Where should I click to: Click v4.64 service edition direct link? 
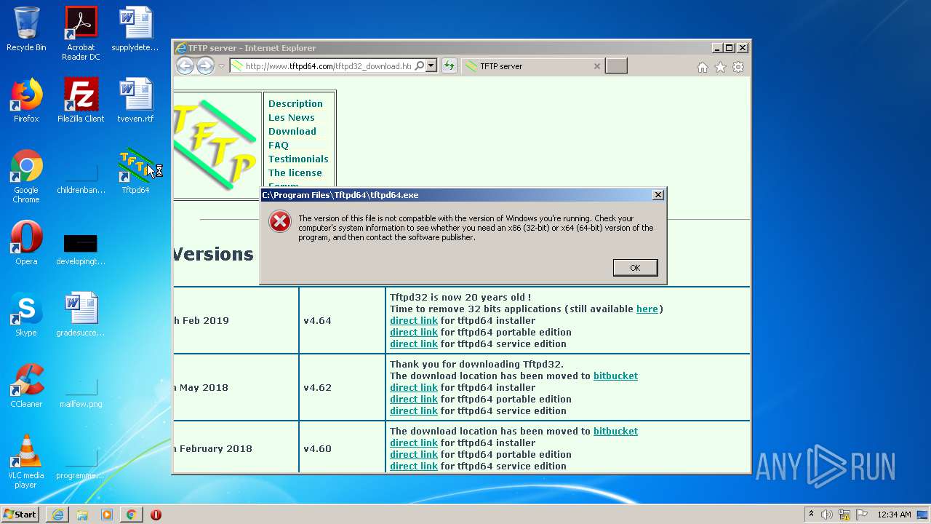(414, 344)
